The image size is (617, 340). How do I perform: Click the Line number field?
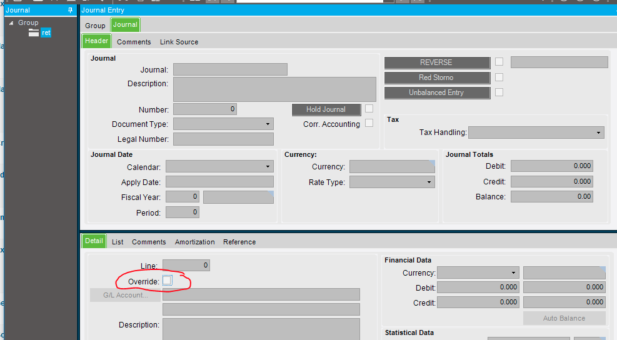coord(186,265)
